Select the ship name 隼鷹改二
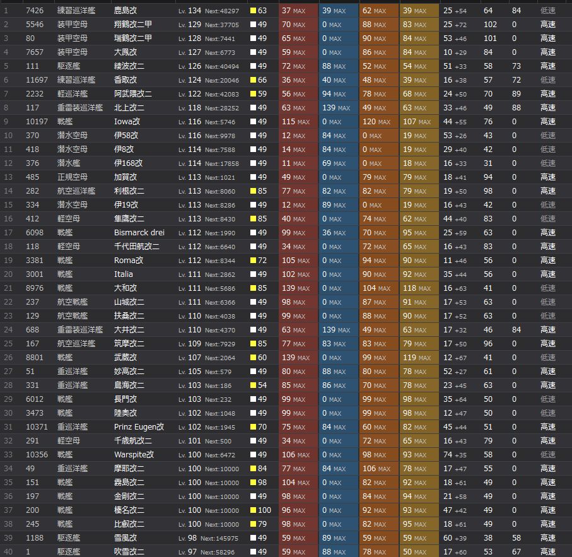 pos(129,219)
